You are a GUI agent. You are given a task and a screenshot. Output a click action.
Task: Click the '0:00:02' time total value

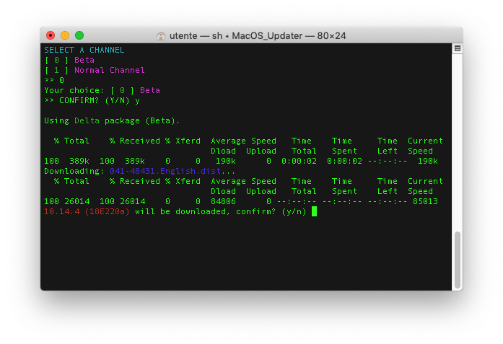coord(299,161)
